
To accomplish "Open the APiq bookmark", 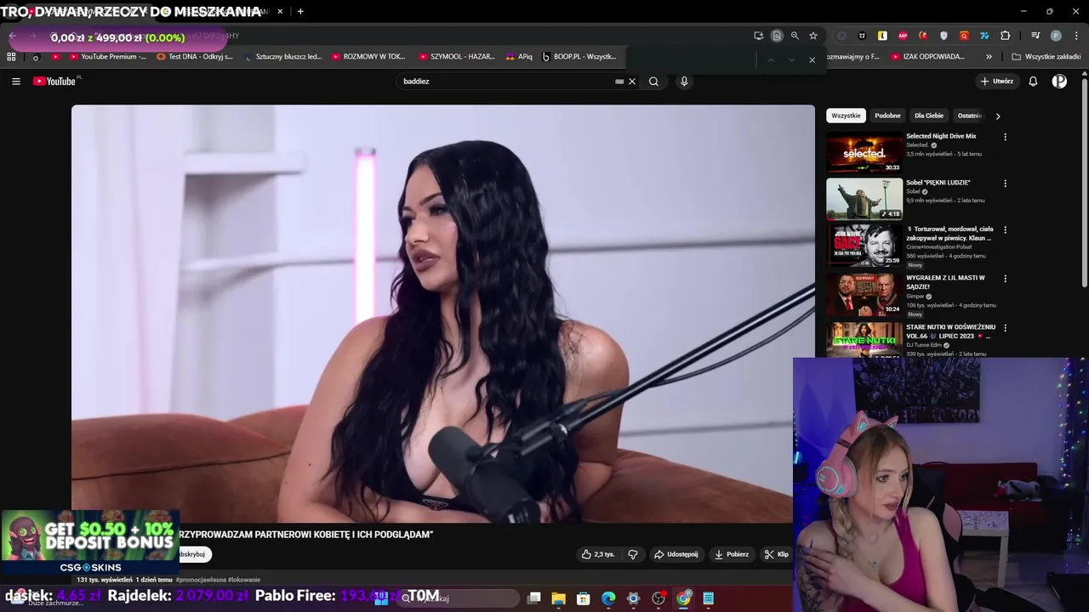I will (519, 57).
